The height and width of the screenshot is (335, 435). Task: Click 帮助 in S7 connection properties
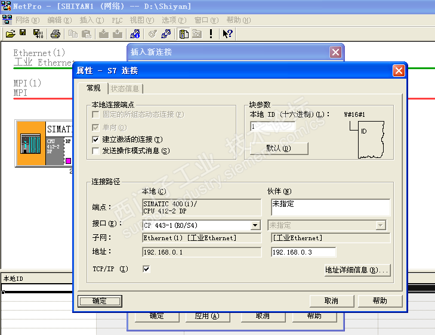pos(380,301)
